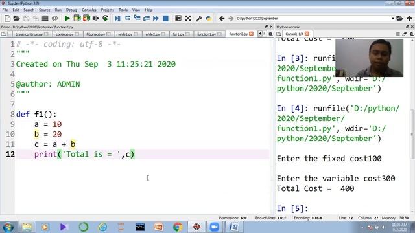Save all files
415x233 pixels.
(x=36, y=18)
